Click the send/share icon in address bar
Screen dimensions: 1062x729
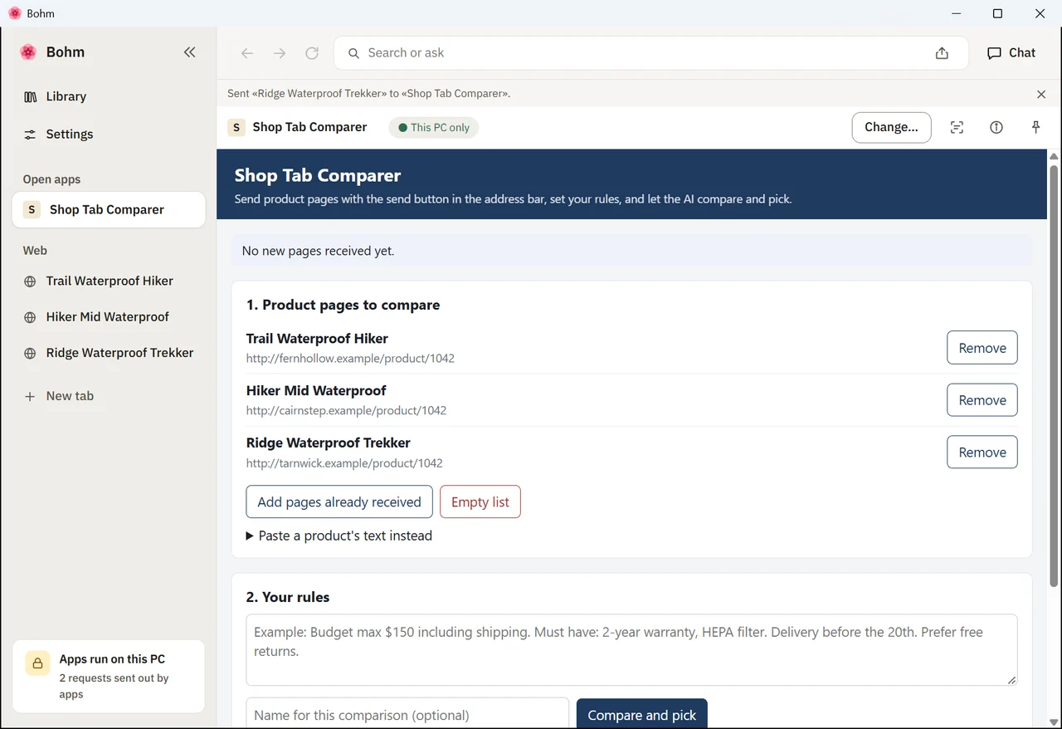942,53
